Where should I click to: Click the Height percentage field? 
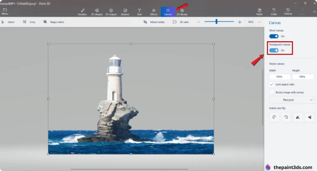[303, 77]
